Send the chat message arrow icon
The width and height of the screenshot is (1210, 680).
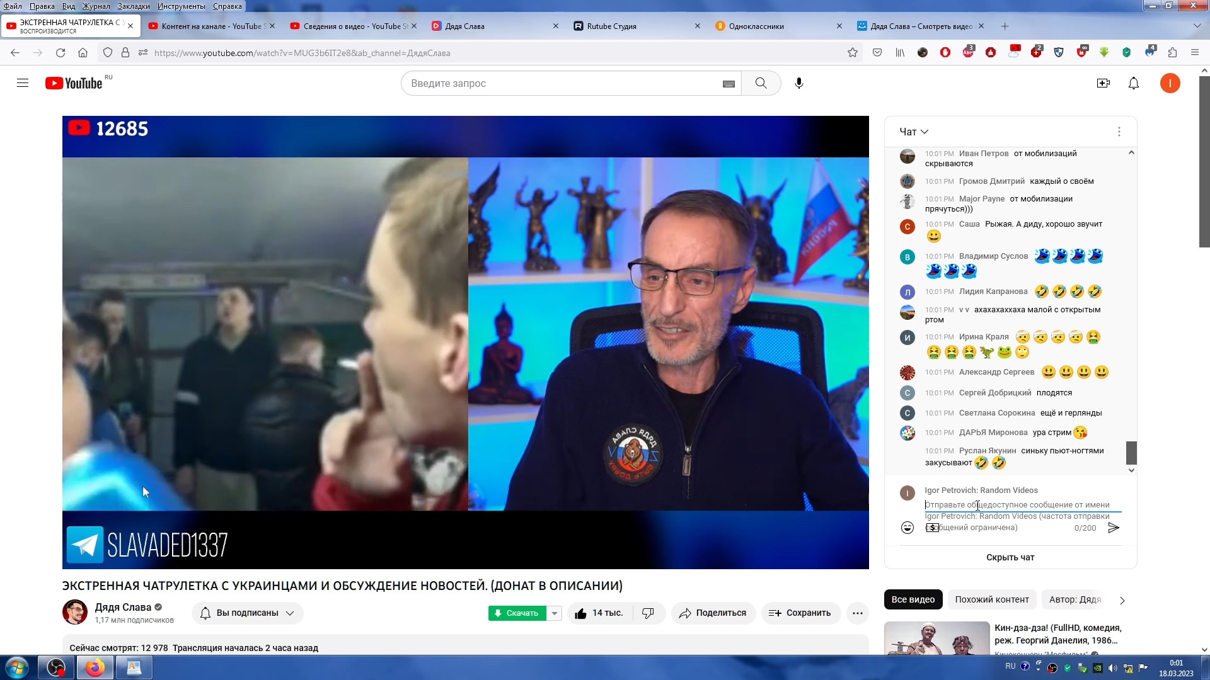point(1114,528)
